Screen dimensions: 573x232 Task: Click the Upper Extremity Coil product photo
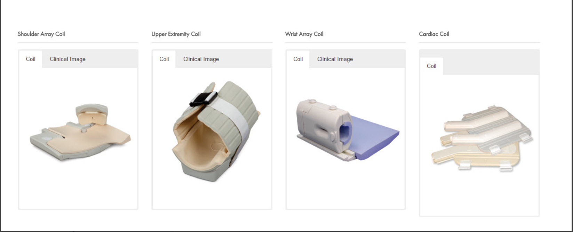216,131
